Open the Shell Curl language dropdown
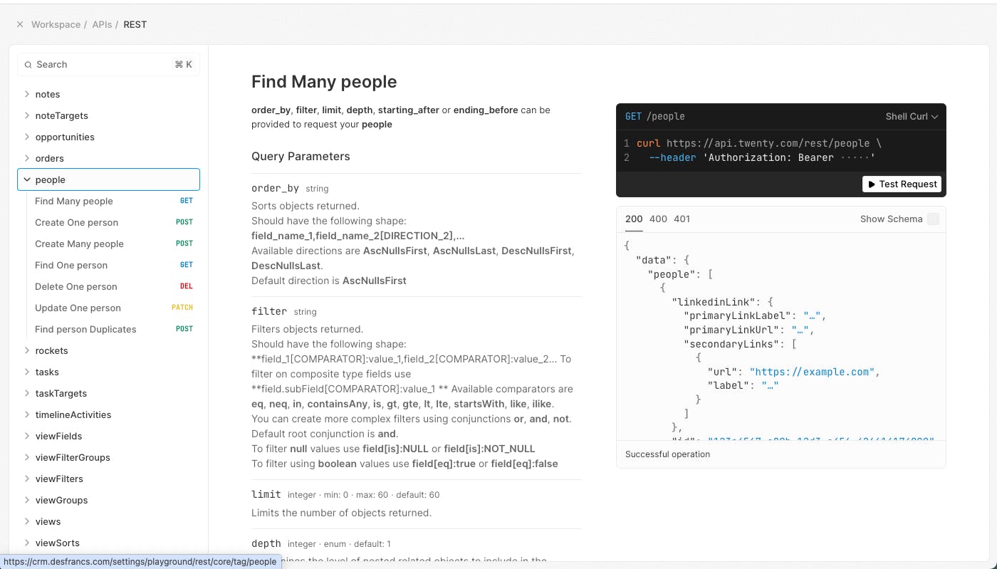The height and width of the screenshot is (569, 997). tap(912, 117)
